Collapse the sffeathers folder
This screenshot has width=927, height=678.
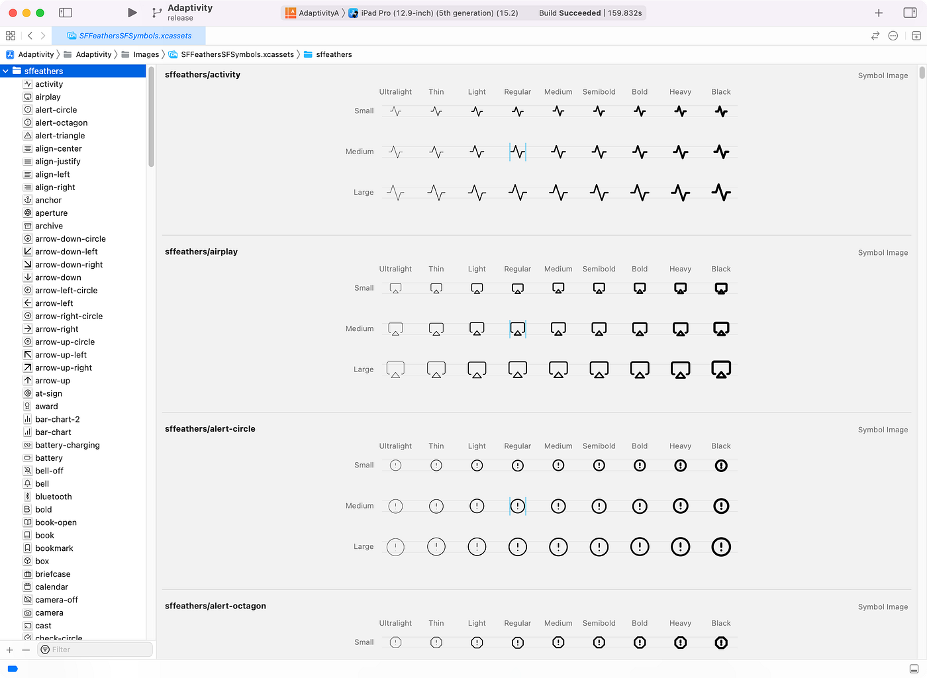[5, 71]
